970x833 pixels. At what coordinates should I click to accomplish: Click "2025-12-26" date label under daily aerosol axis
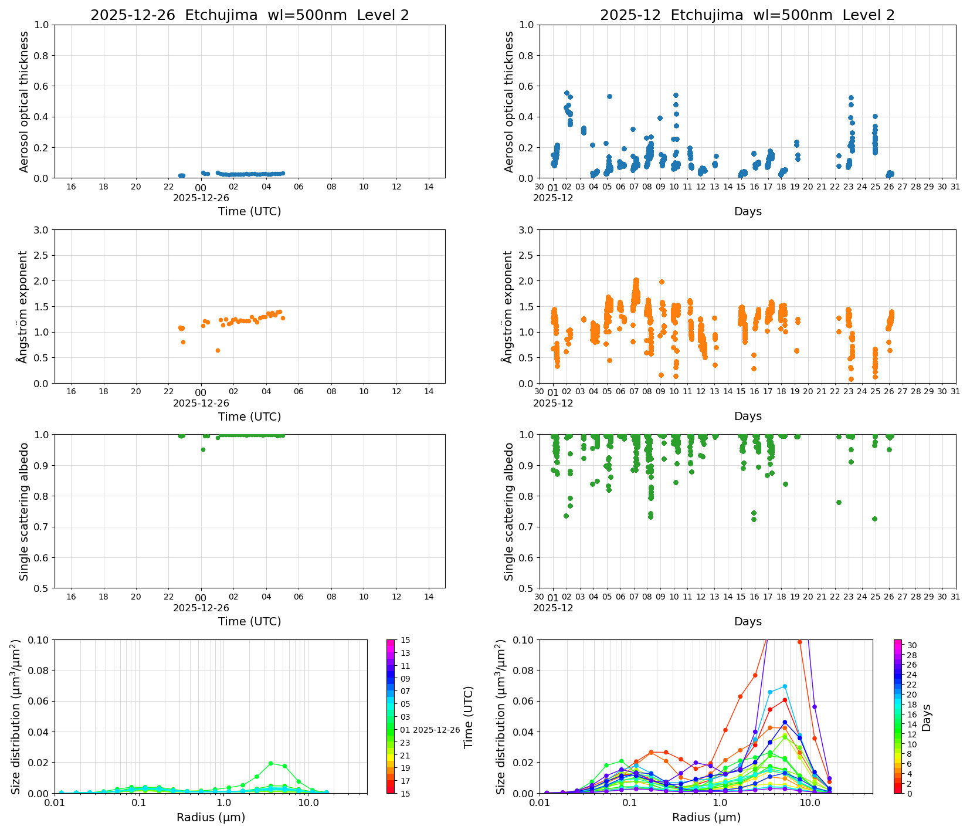201,198
